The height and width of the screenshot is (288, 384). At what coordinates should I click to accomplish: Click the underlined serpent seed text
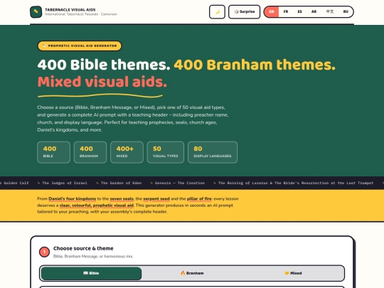[x=156, y=198]
